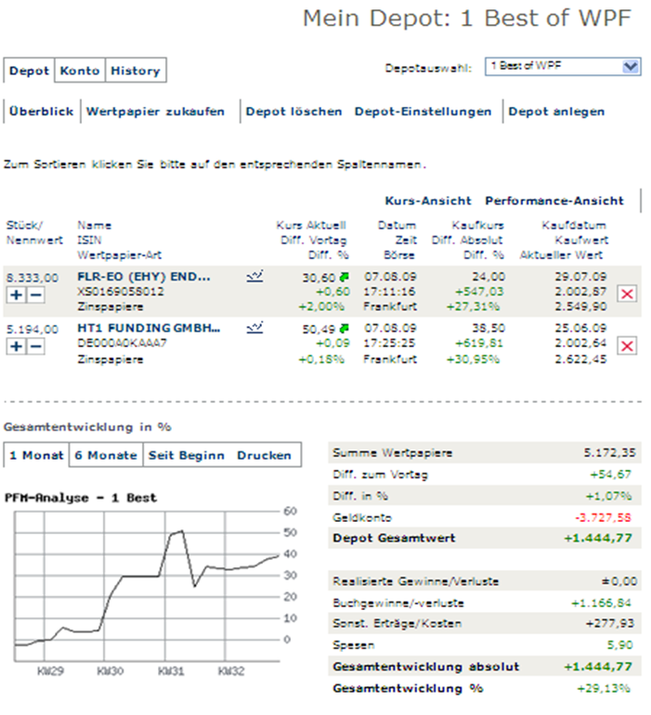Image resolution: width=651 pixels, height=715 pixels.
Task: Switch to the History tab
Action: [135, 71]
